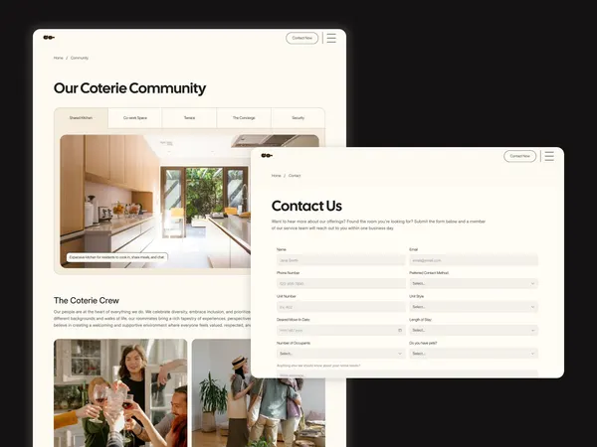Image resolution: width=597 pixels, height=447 pixels.
Task: Open Number of Occupants dropdown
Action: (340, 354)
